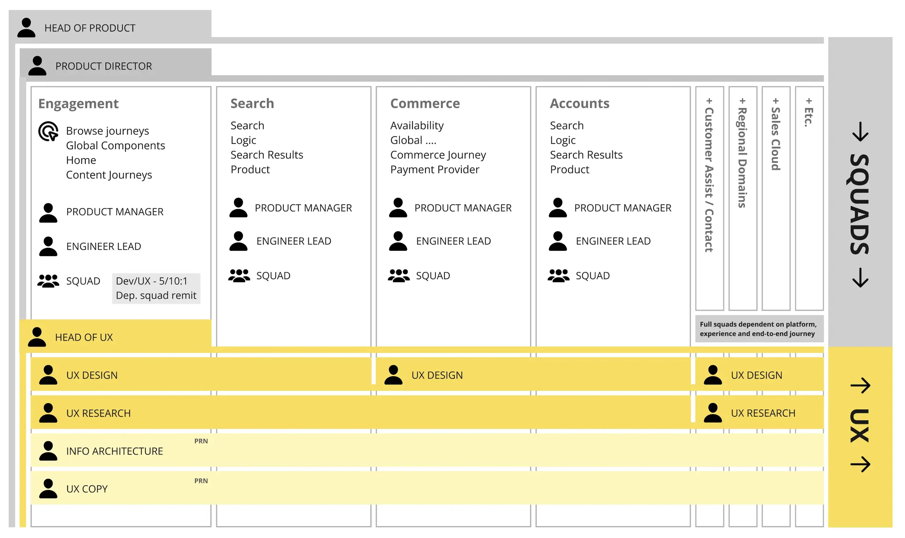This screenshot has height=538, width=905.
Task: Select the Commerce heading
Action: click(425, 103)
